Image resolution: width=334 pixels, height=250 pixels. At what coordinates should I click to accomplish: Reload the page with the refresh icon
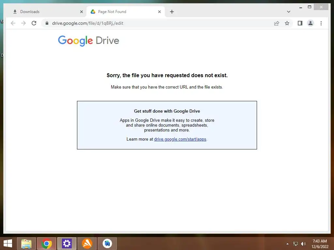coord(34,23)
